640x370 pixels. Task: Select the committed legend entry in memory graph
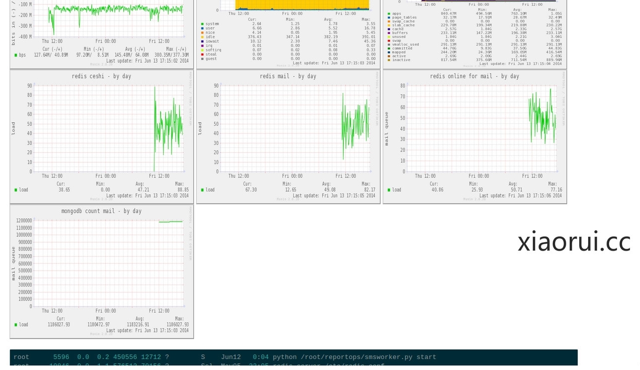pos(402,48)
